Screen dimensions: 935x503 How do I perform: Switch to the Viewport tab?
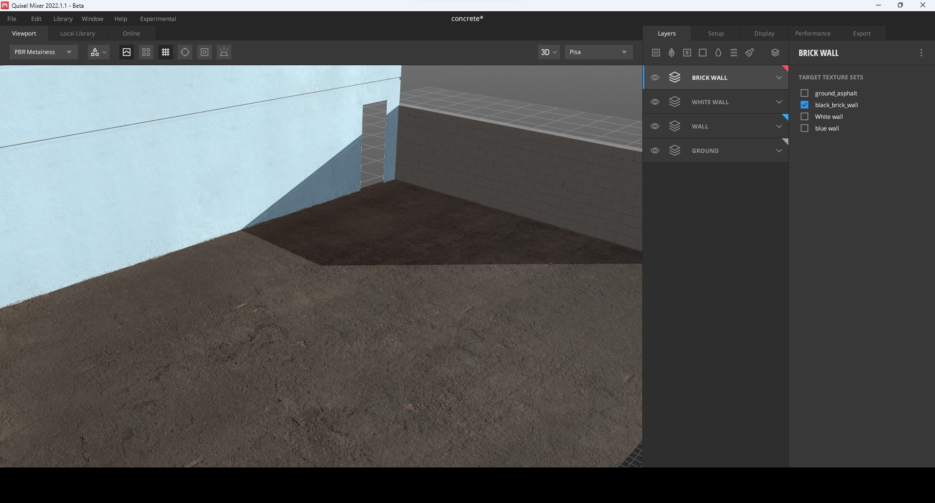pyautogui.click(x=24, y=33)
